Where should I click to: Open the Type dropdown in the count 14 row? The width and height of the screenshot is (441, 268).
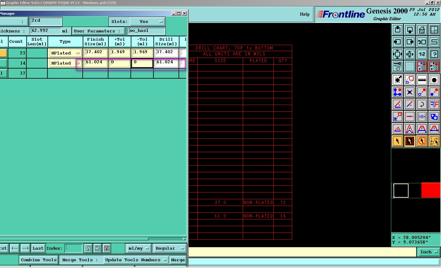(65, 63)
